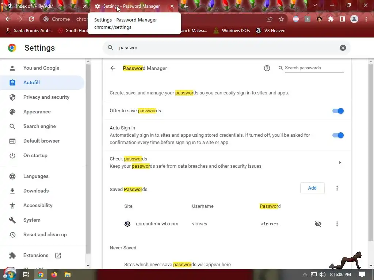Open the computernewb.com site link
The height and width of the screenshot is (280, 374).
157,224
